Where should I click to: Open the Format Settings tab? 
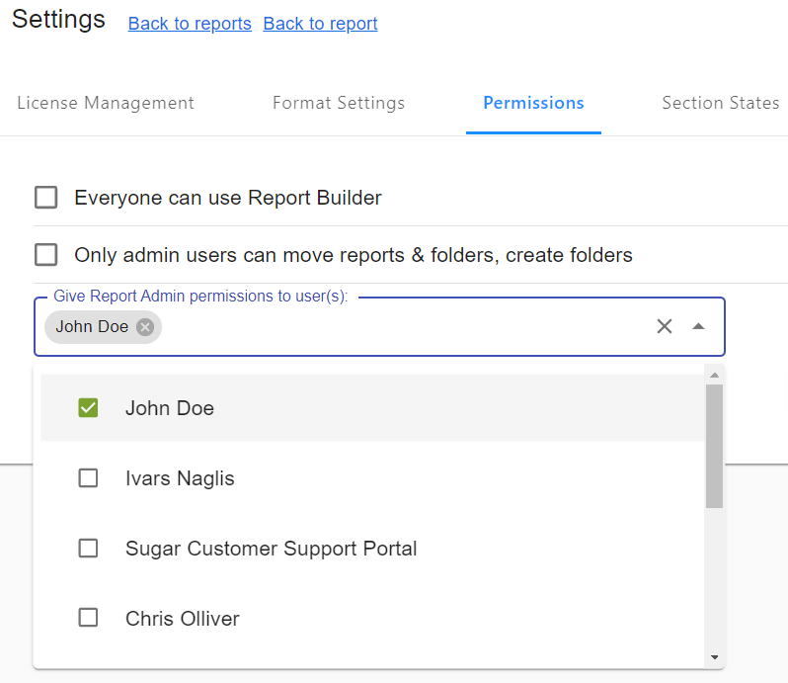pos(339,103)
